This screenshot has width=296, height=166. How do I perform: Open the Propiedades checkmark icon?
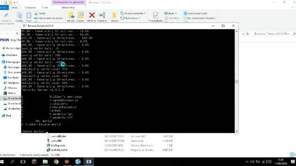click(156, 15)
